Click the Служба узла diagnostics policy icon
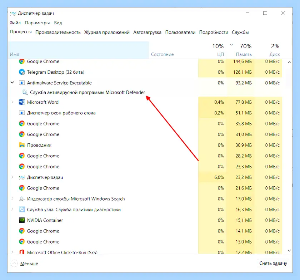This screenshot has height=280, width=300. click(x=22, y=210)
